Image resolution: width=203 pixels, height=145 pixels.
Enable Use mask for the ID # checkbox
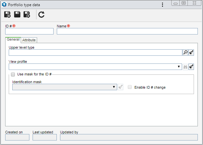coord(13,74)
